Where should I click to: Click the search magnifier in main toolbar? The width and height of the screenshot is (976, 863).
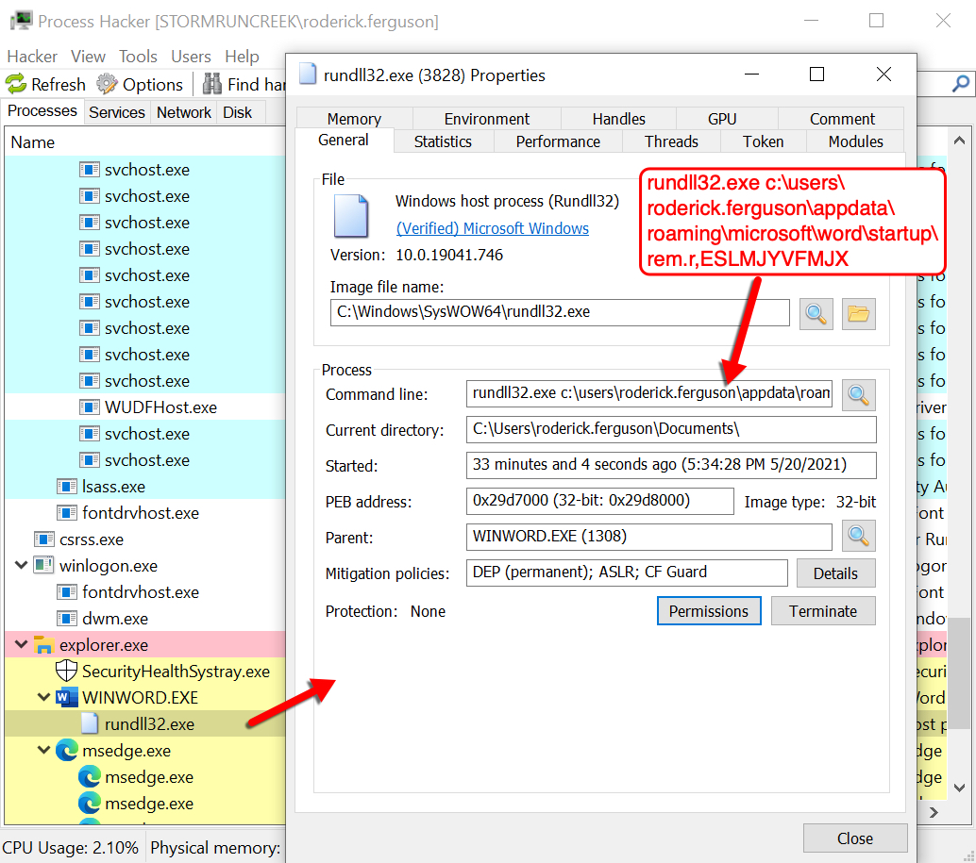coord(961,83)
